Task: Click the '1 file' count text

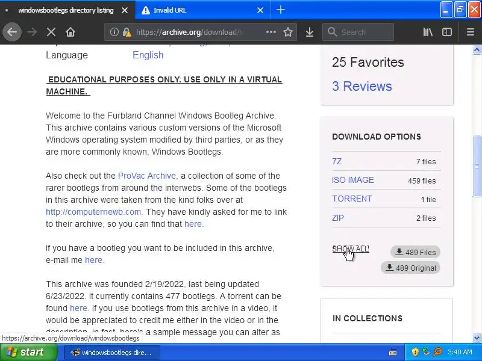Action: [428, 200]
